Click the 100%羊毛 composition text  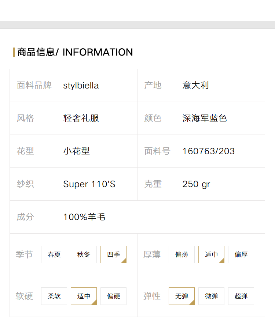point(84,217)
